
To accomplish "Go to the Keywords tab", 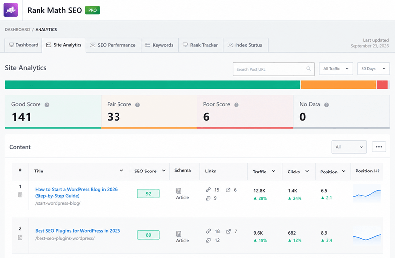I will (159, 45).
